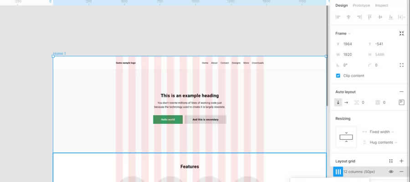Click the green Hello world button
The width and height of the screenshot is (410, 182).
(x=168, y=119)
